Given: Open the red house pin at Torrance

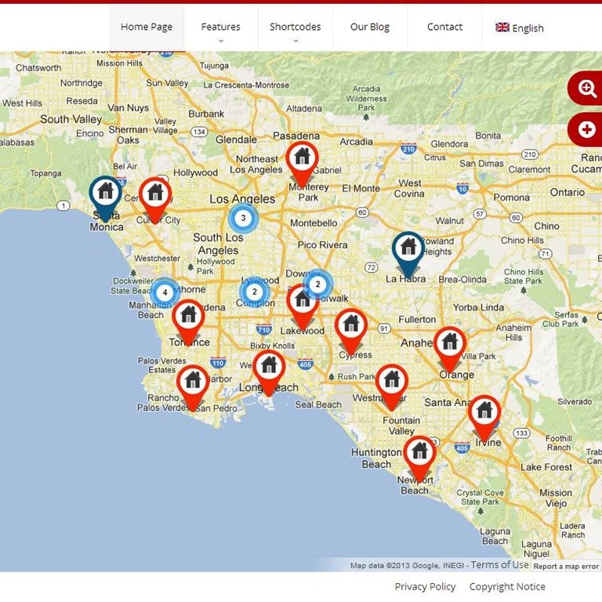Looking at the screenshot, I should 188,322.
